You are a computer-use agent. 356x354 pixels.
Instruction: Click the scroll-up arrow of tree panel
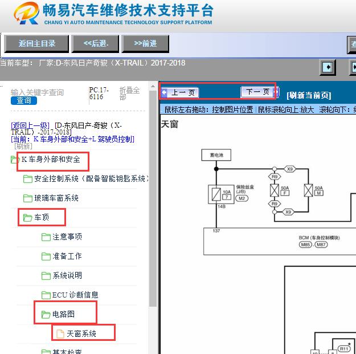coord(153,86)
